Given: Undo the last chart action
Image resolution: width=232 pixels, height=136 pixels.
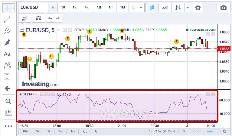Looking at the screenshot, I should 50,18.
